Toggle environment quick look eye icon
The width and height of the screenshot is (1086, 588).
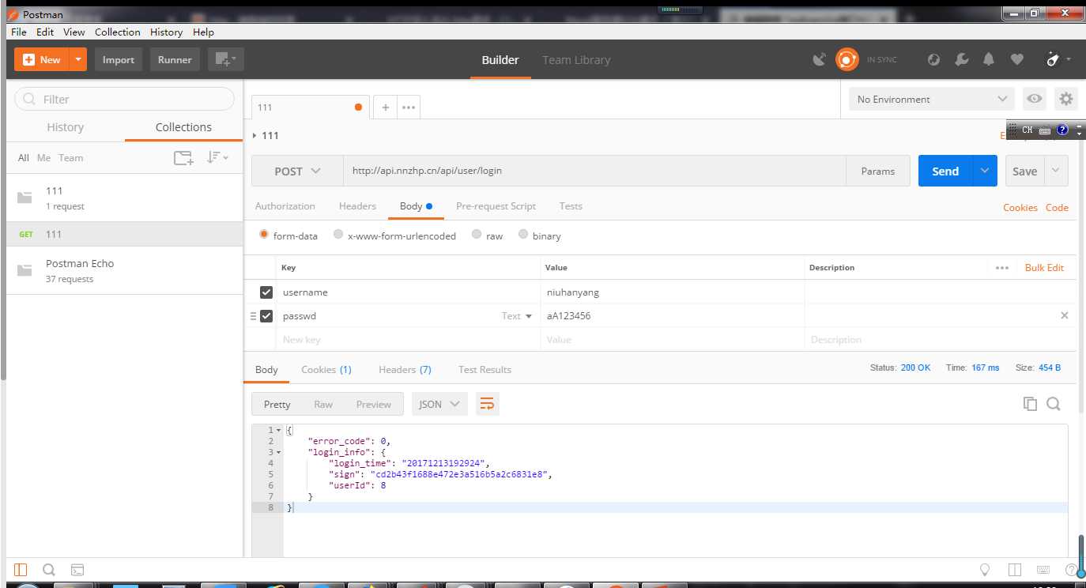point(1034,99)
